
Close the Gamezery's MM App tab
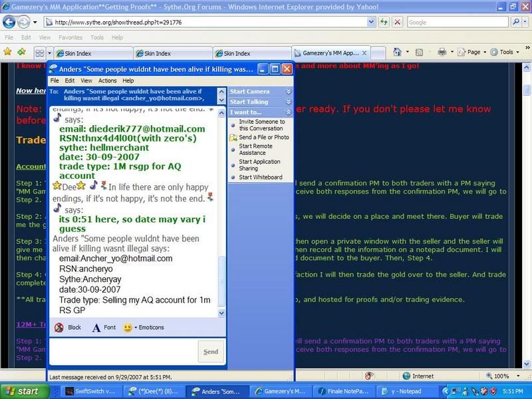point(364,53)
